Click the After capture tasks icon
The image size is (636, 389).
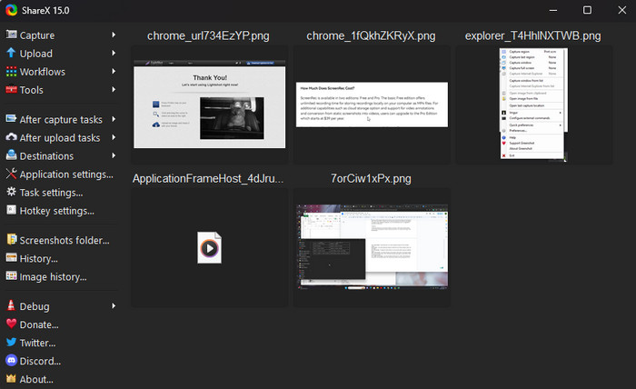tap(11, 119)
